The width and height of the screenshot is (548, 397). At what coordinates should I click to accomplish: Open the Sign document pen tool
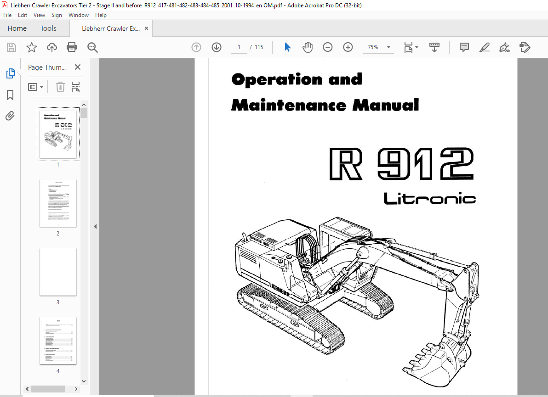[504, 47]
